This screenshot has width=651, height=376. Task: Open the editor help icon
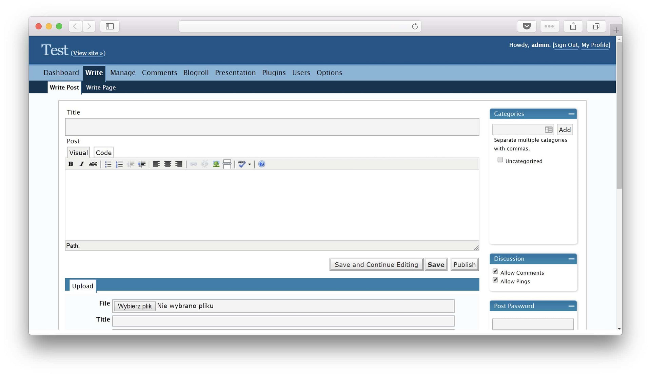point(262,164)
